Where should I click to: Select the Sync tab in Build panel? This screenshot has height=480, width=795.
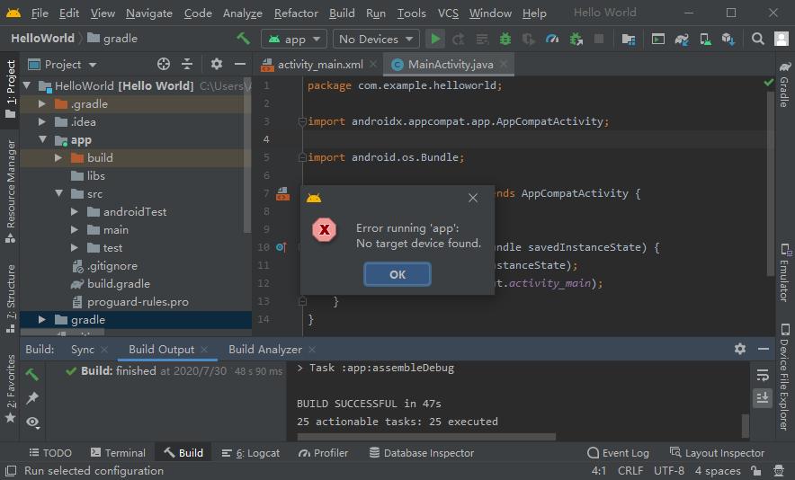coord(83,350)
